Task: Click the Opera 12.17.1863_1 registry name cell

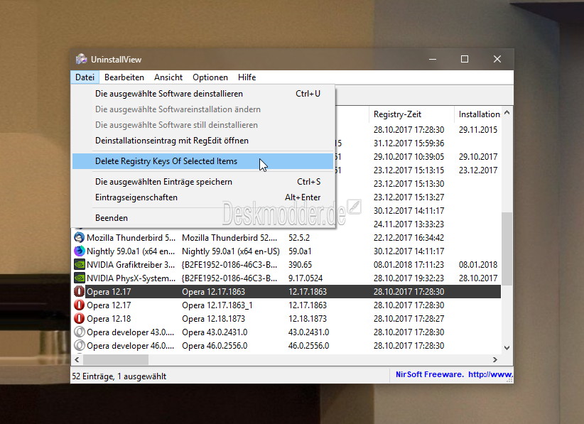Action: click(x=217, y=305)
